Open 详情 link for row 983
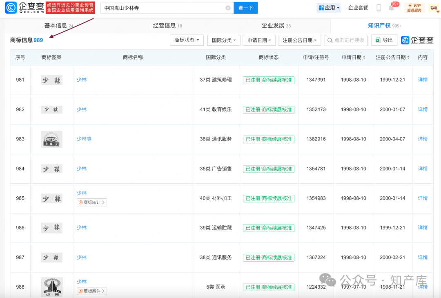The height and width of the screenshot is (298, 441). pyautogui.click(x=423, y=139)
